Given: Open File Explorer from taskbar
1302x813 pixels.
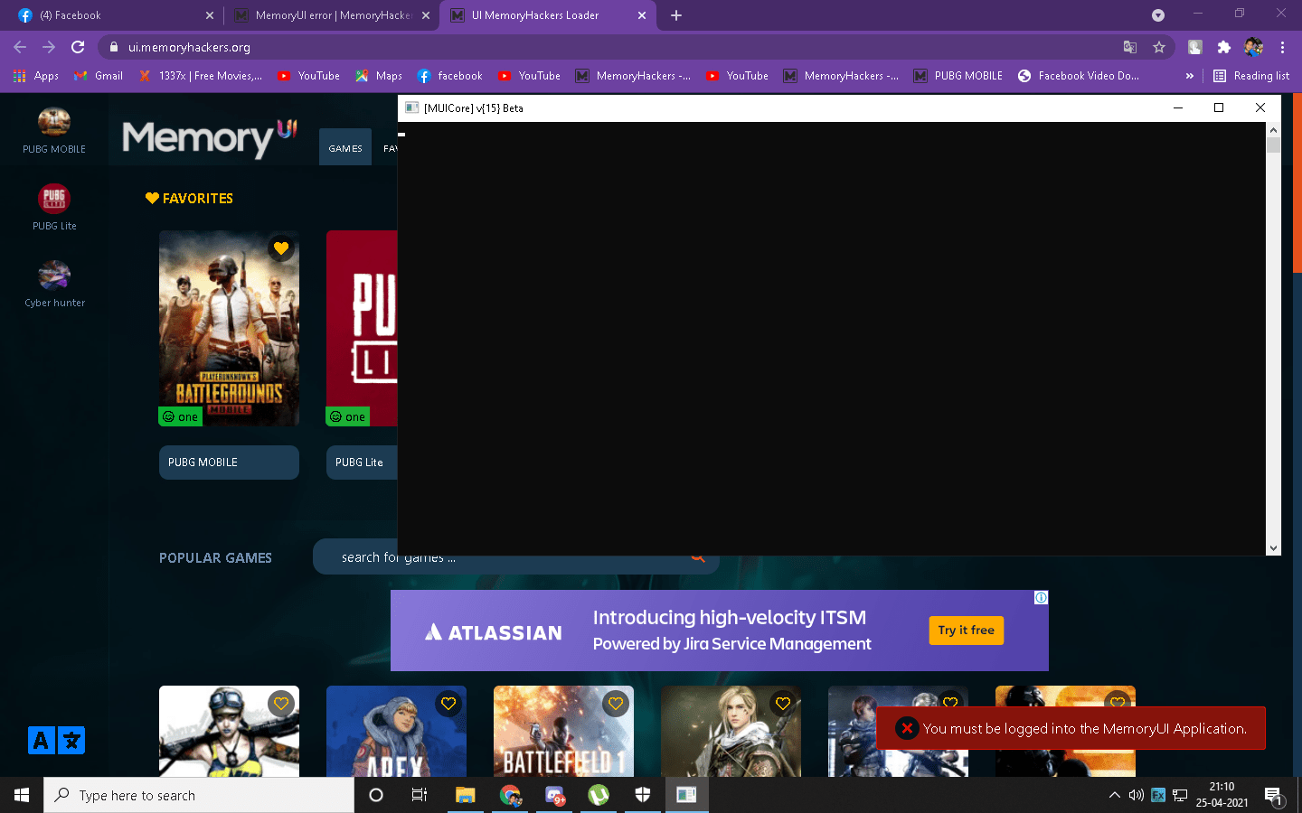Looking at the screenshot, I should [466, 795].
